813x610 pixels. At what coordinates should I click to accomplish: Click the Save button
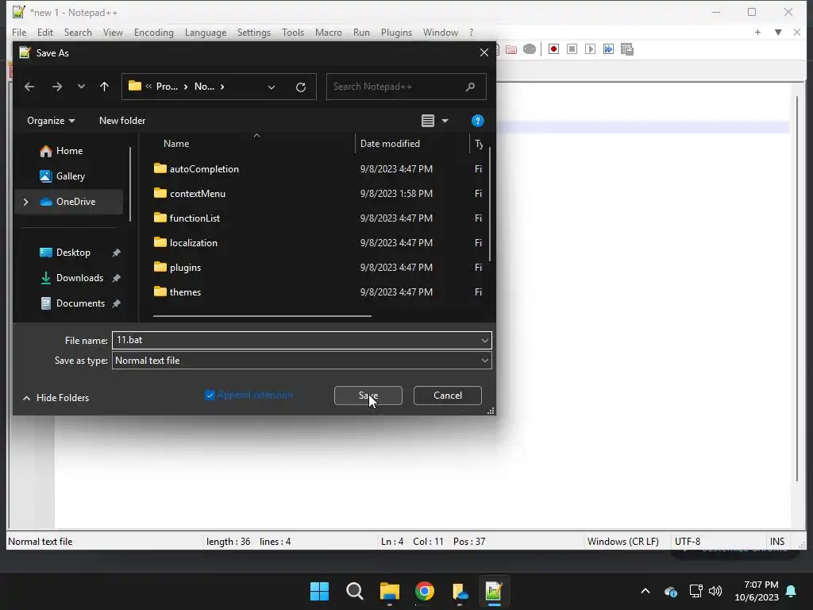(368, 396)
